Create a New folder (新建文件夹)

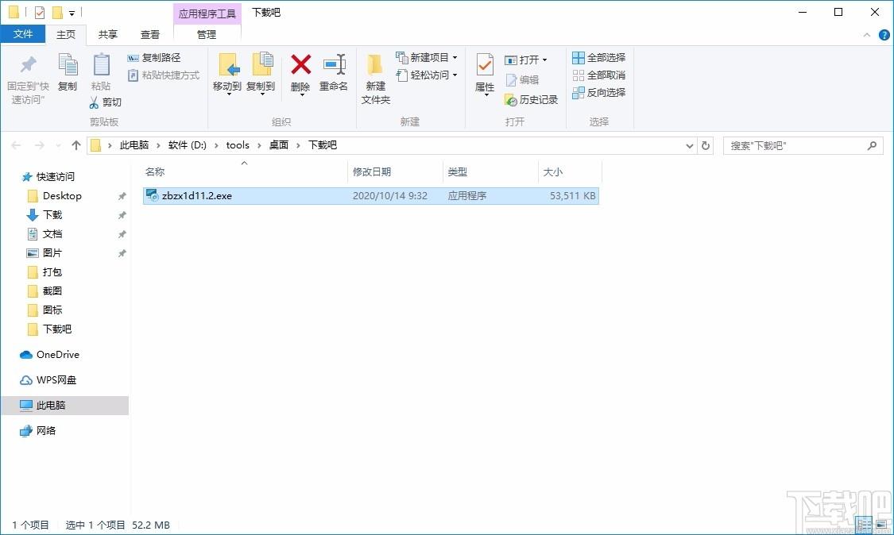[375, 79]
